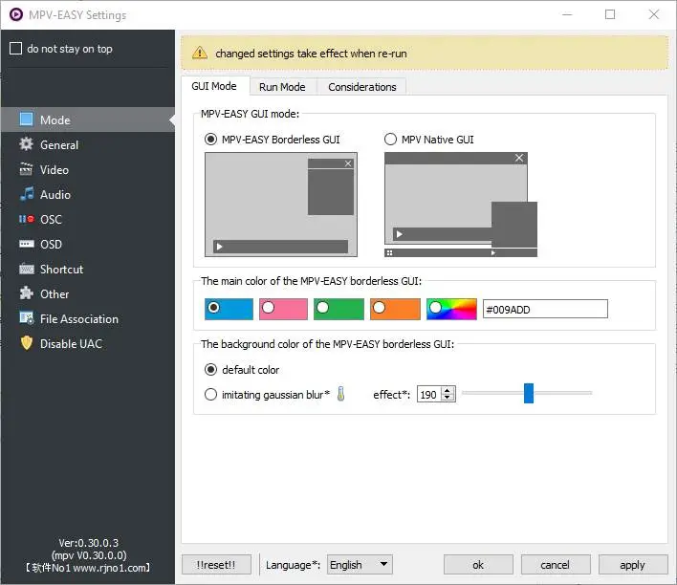Image resolution: width=677 pixels, height=585 pixels.
Task: Switch to GUI Mode tab
Action: [214, 86]
